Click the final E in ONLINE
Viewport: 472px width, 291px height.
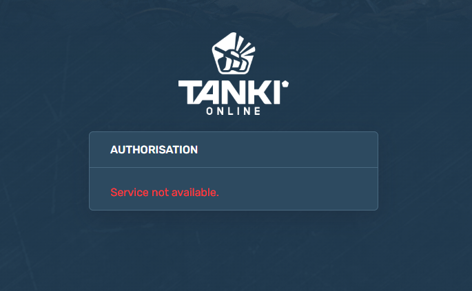[x=258, y=111]
